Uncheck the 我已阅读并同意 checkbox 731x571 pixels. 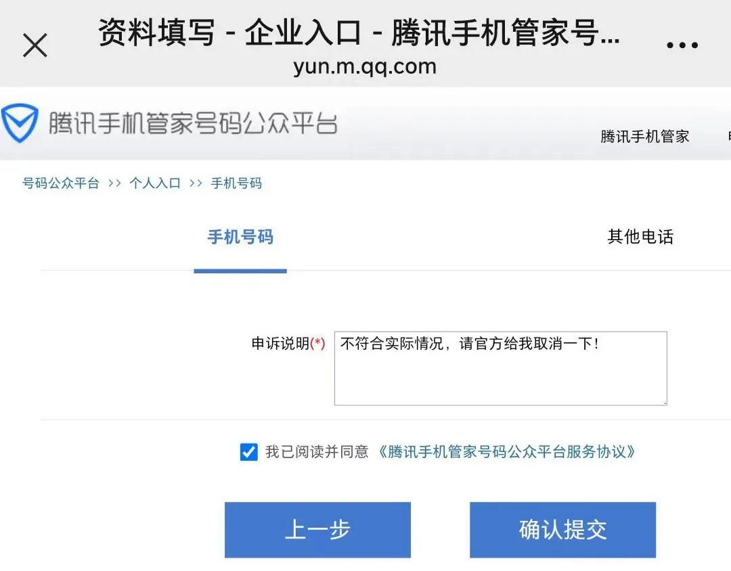(248, 452)
